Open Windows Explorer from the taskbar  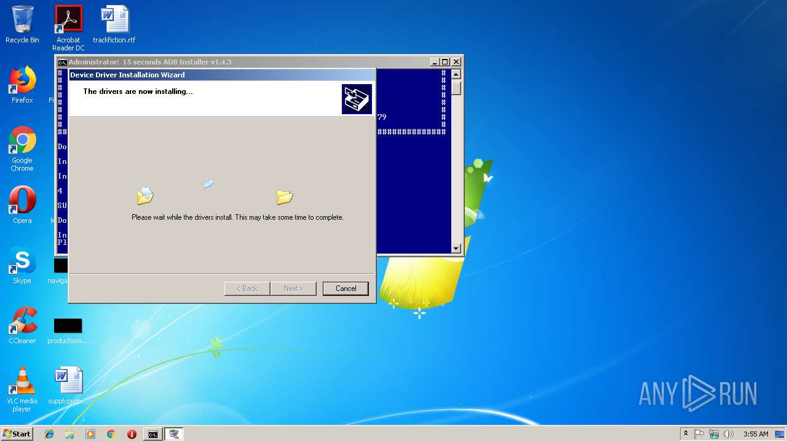point(69,434)
